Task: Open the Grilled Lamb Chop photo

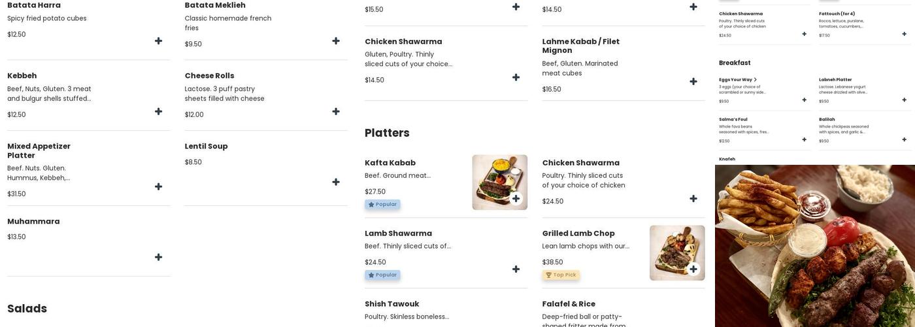Action: pyautogui.click(x=673, y=249)
